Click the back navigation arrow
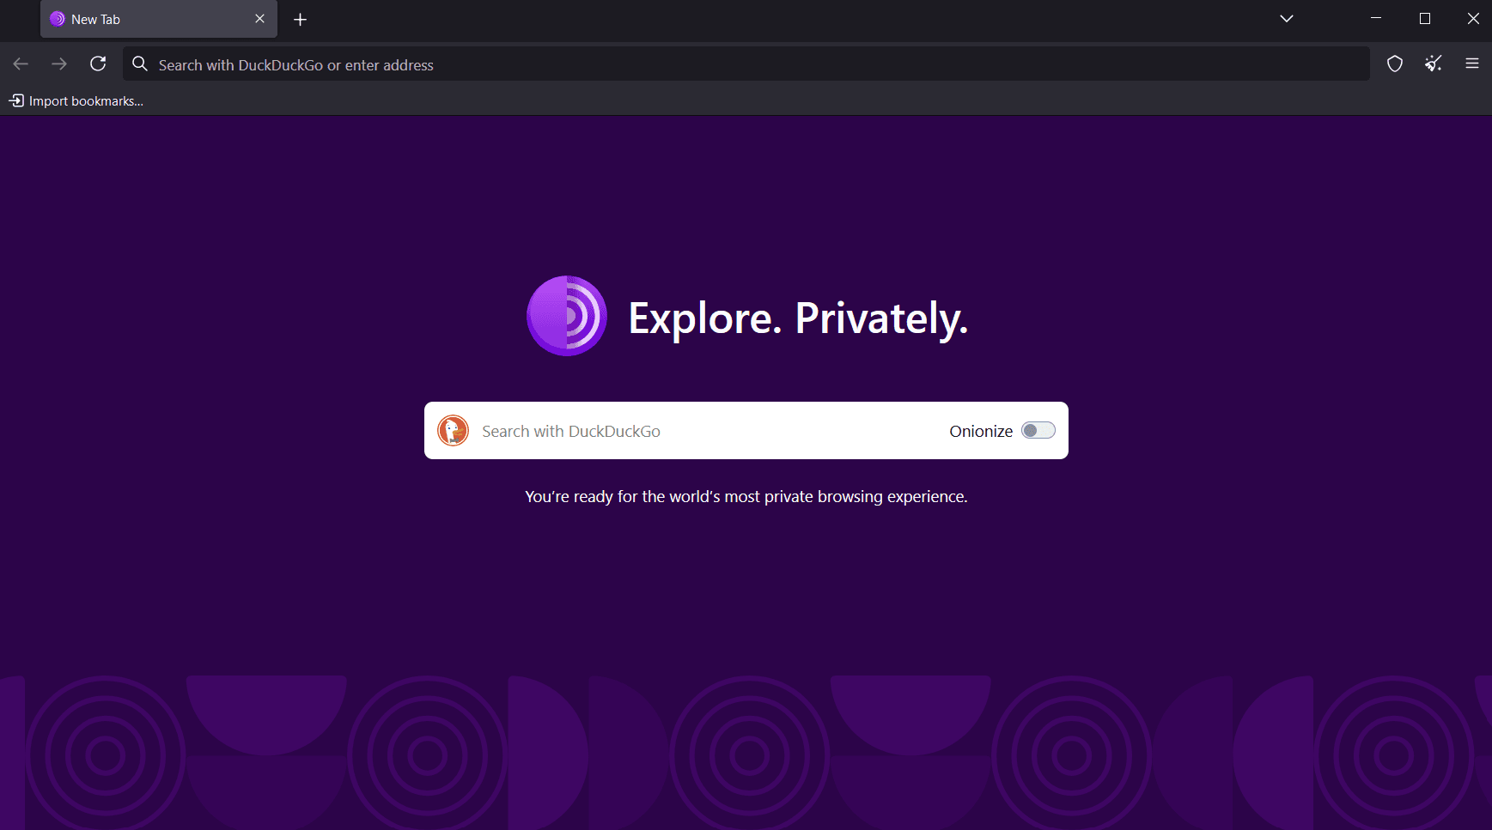 (21, 64)
